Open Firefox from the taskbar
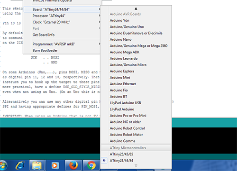This screenshot has height=171, width=237. (73, 165)
